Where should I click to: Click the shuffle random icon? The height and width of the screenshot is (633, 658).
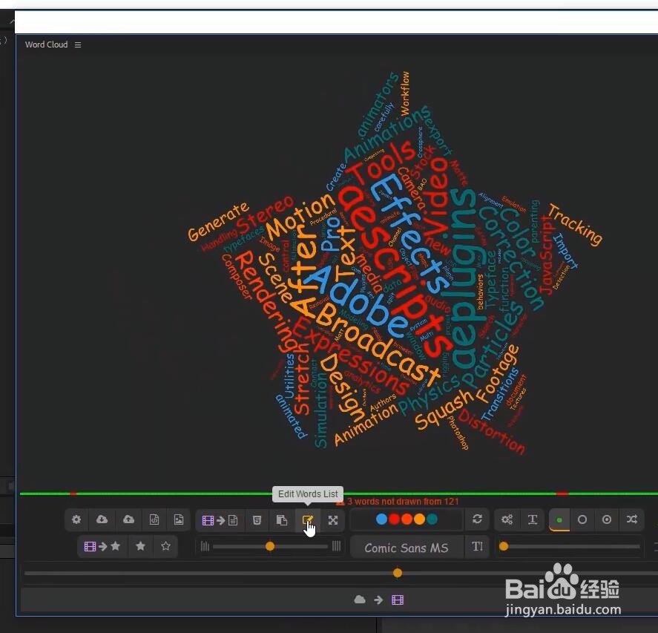click(x=632, y=519)
